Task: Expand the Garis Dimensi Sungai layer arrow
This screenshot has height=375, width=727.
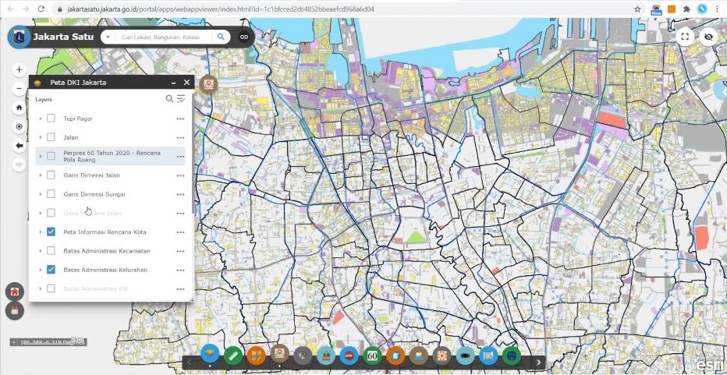Action: (x=41, y=194)
